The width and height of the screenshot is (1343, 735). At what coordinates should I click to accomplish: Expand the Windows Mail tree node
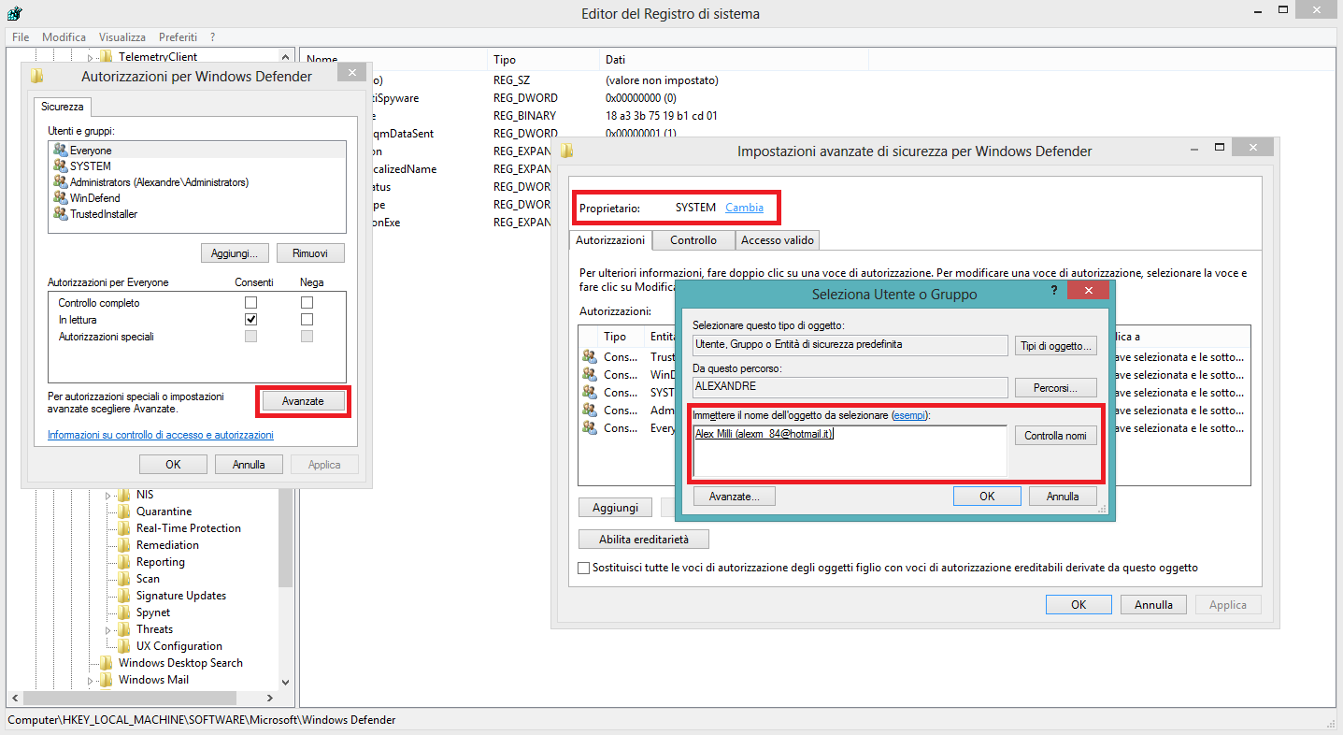pyautogui.click(x=91, y=680)
